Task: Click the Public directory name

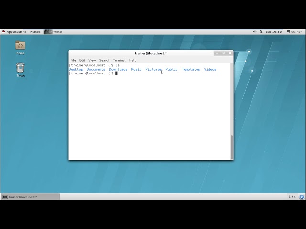Action: tap(172, 69)
